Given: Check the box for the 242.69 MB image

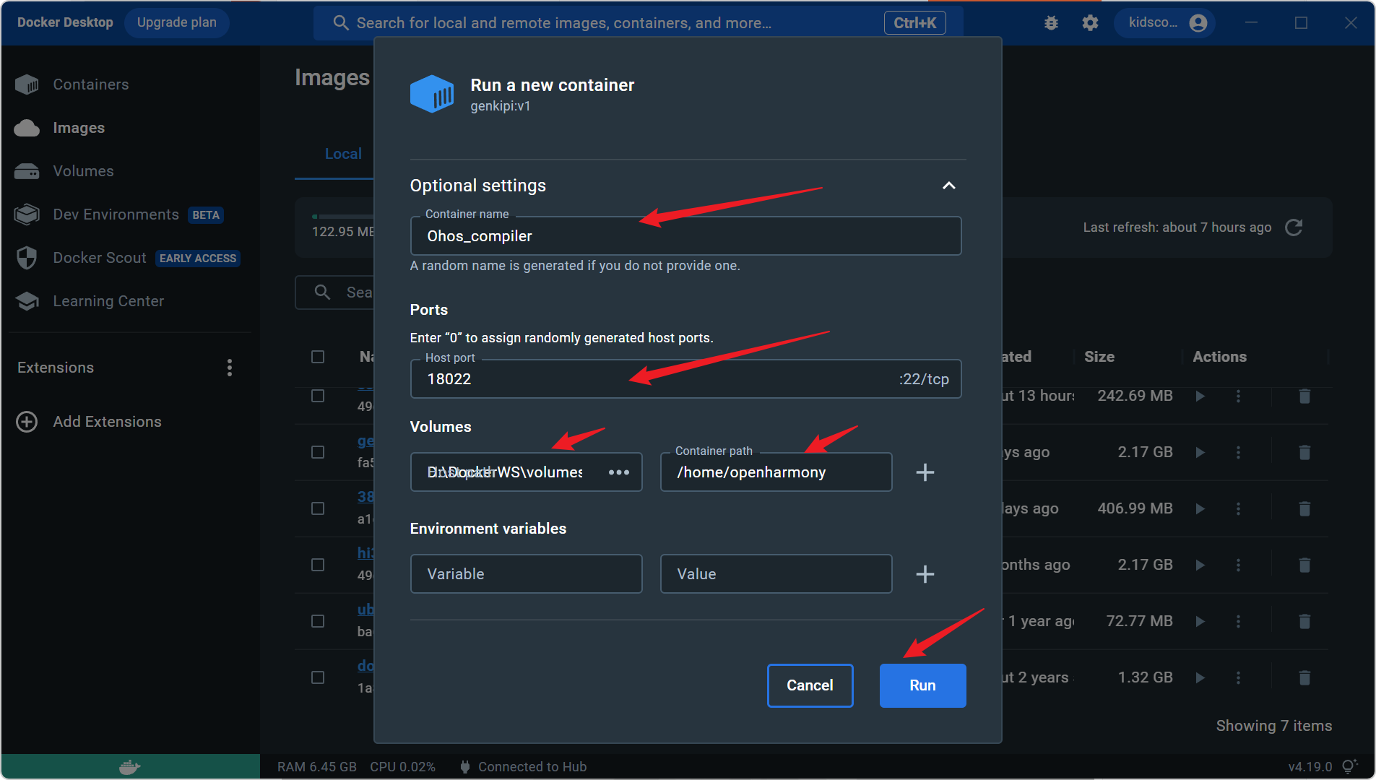Looking at the screenshot, I should coord(318,396).
